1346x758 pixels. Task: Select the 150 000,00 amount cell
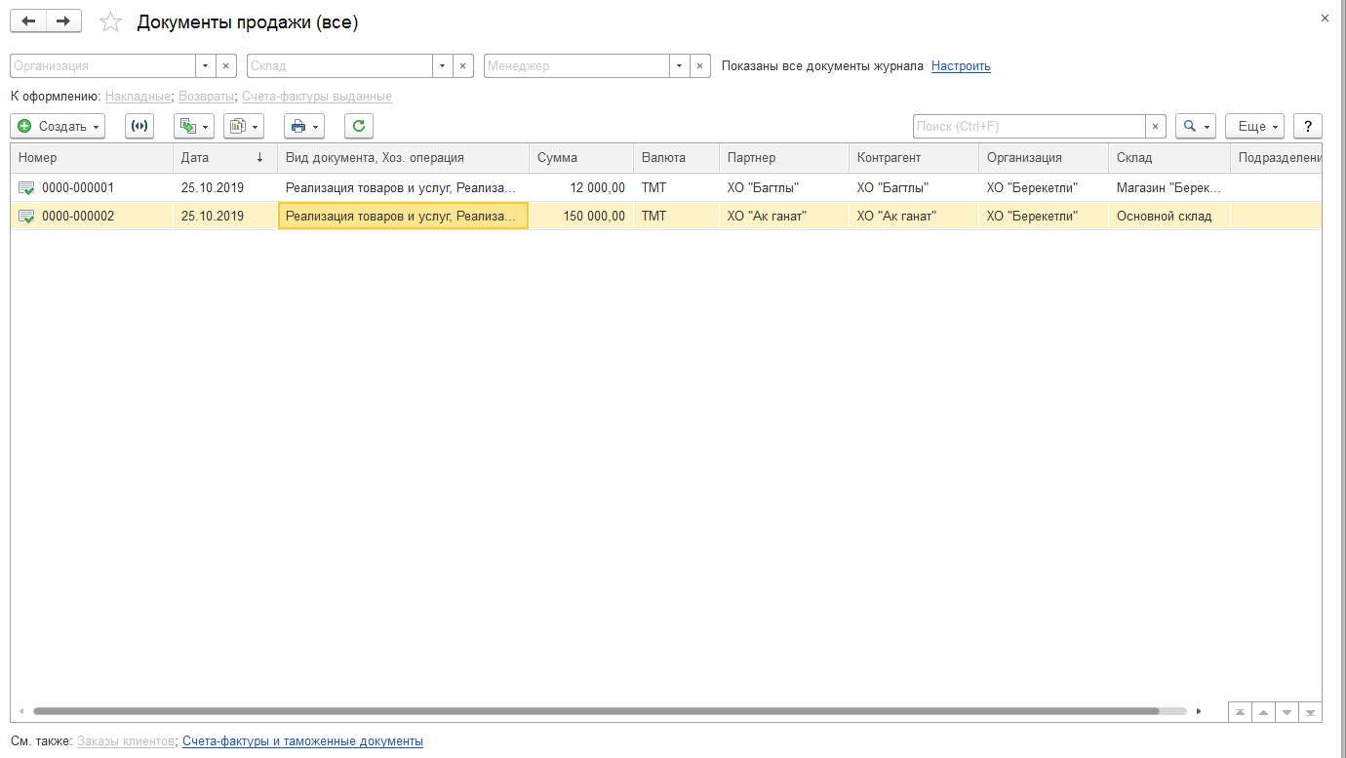tap(581, 216)
